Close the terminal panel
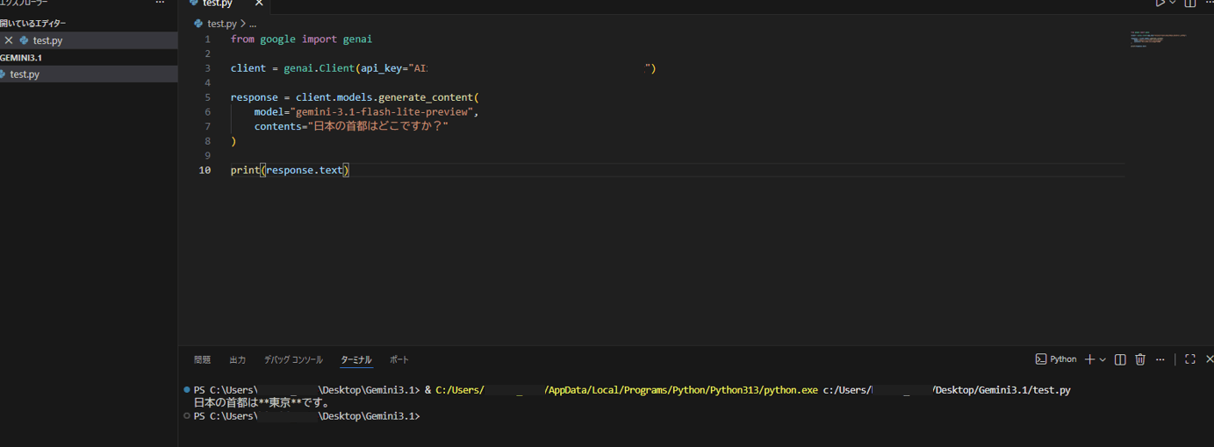 click(x=1209, y=359)
